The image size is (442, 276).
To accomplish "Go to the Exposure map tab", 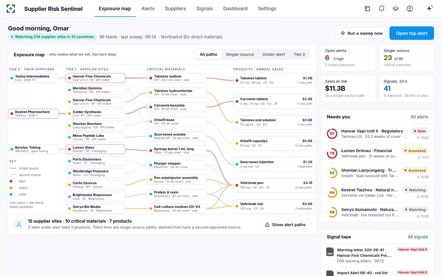I will [115, 9].
